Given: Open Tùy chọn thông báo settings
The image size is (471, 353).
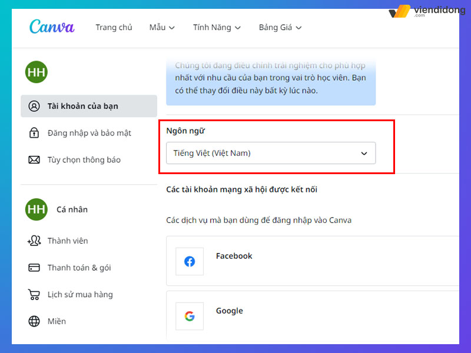Looking at the screenshot, I should point(84,159).
